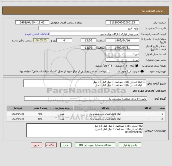Click the نام کالا column header
The height and width of the screenshot is (166, 172).
(x=105, y=108)
